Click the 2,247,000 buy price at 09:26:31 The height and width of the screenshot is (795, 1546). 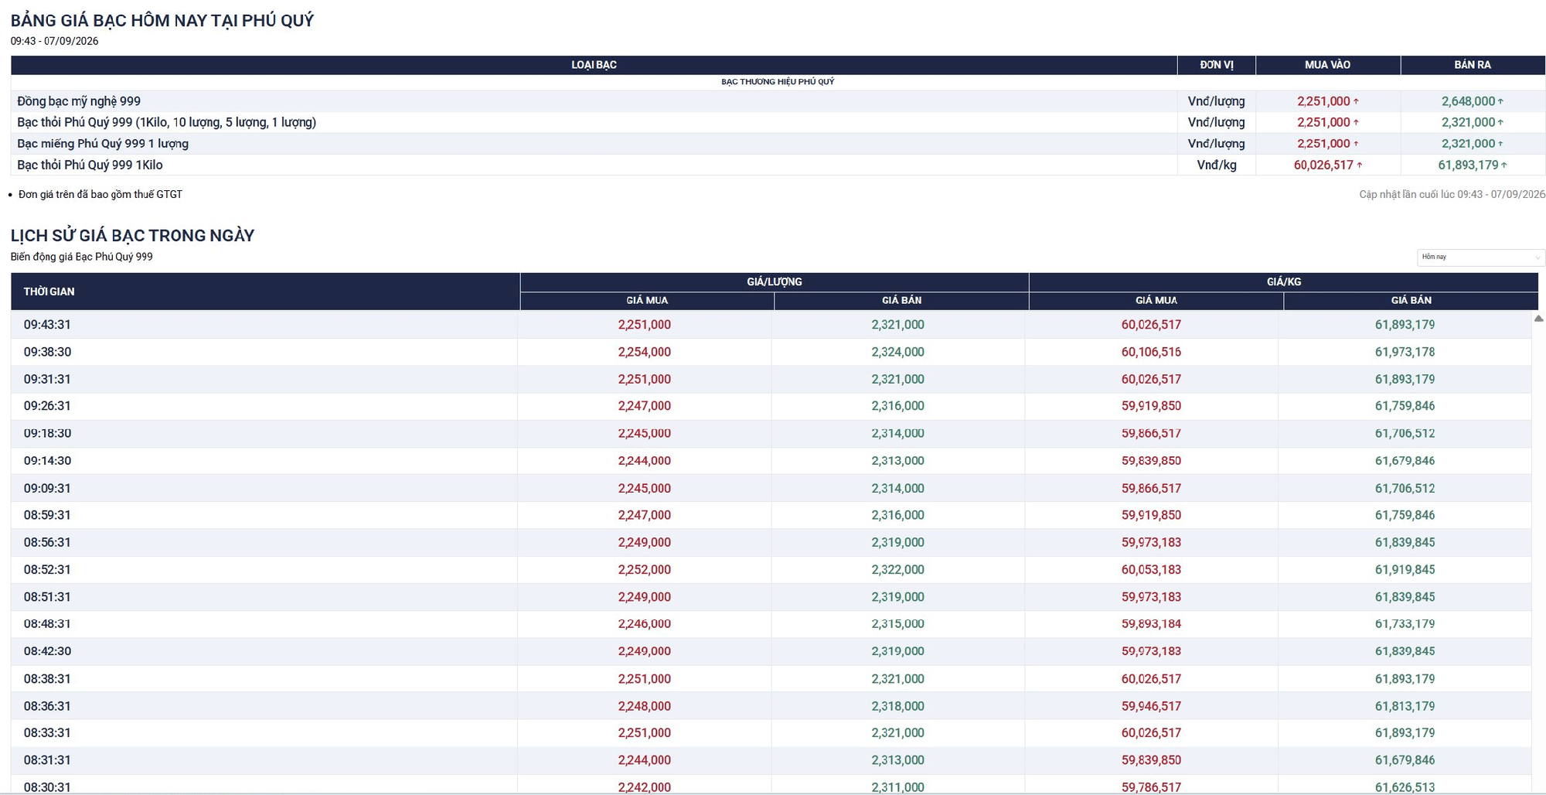(x=645, y=406)
